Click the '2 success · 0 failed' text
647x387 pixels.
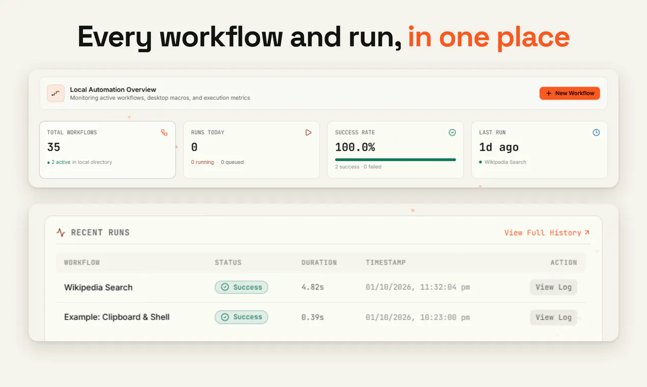click(x=358, y=167)
